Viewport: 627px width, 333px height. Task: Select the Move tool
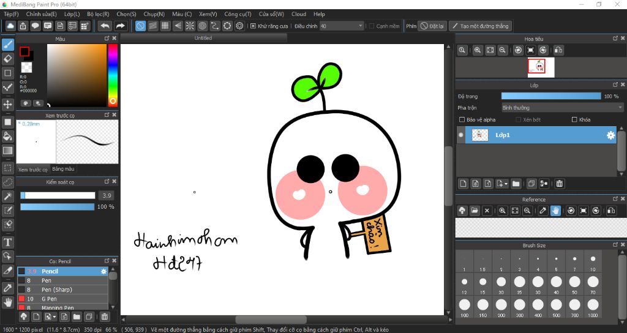pyautogui.click(x=8, y=105)
